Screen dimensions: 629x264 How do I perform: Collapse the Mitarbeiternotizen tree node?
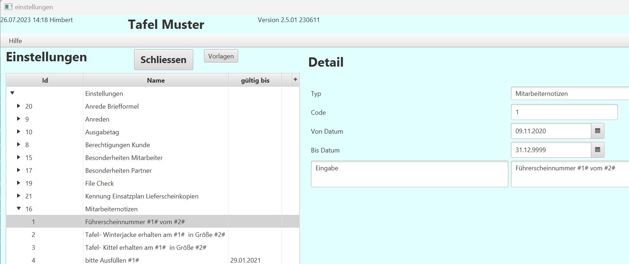[19, 209]
